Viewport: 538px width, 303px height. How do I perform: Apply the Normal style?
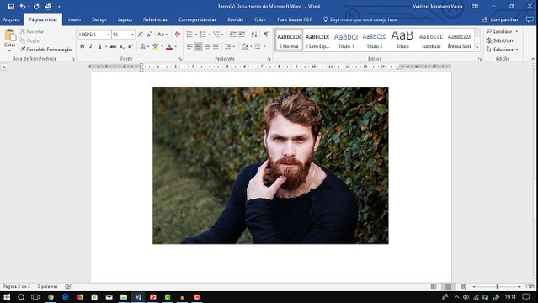(289, 40)
